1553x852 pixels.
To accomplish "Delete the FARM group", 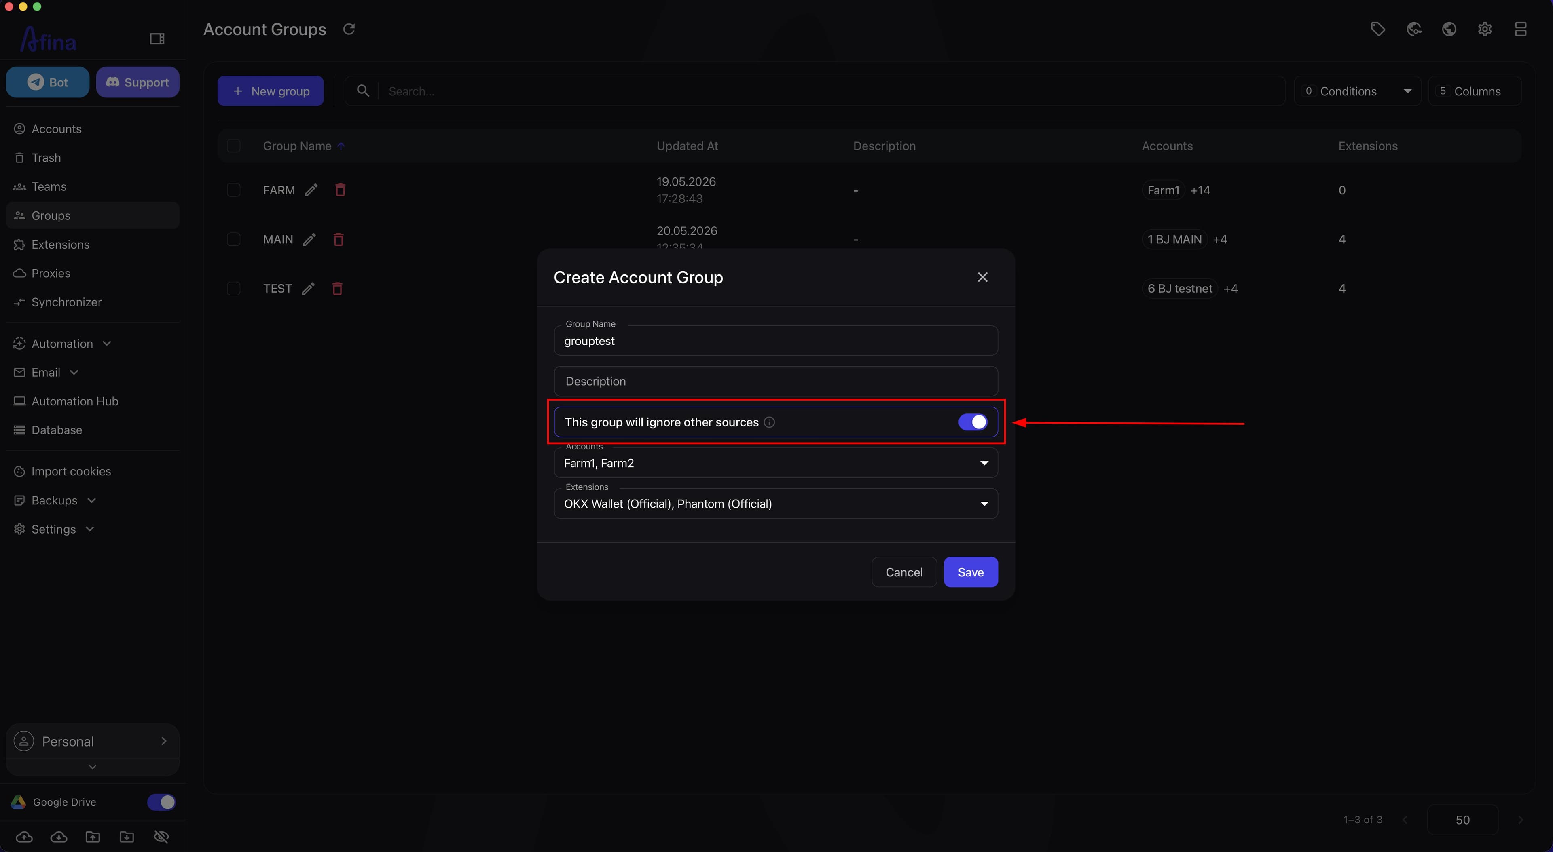I will coord(340,190).
